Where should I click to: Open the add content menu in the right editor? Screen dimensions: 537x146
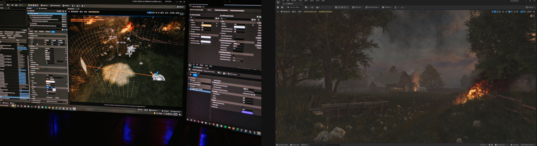click(x=307, y=7)
